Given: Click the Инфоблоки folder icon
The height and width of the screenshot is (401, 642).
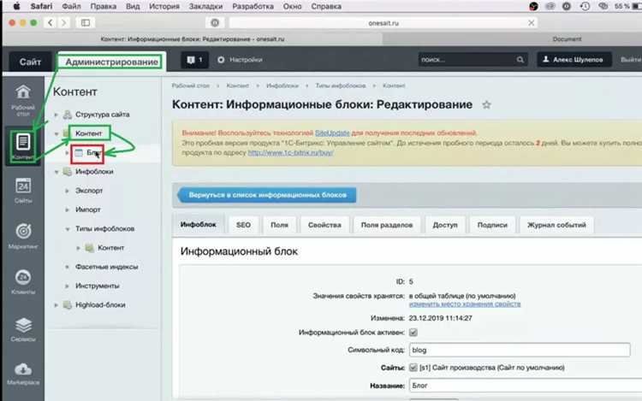Looking at the screenshot, I should click(68, 172).
